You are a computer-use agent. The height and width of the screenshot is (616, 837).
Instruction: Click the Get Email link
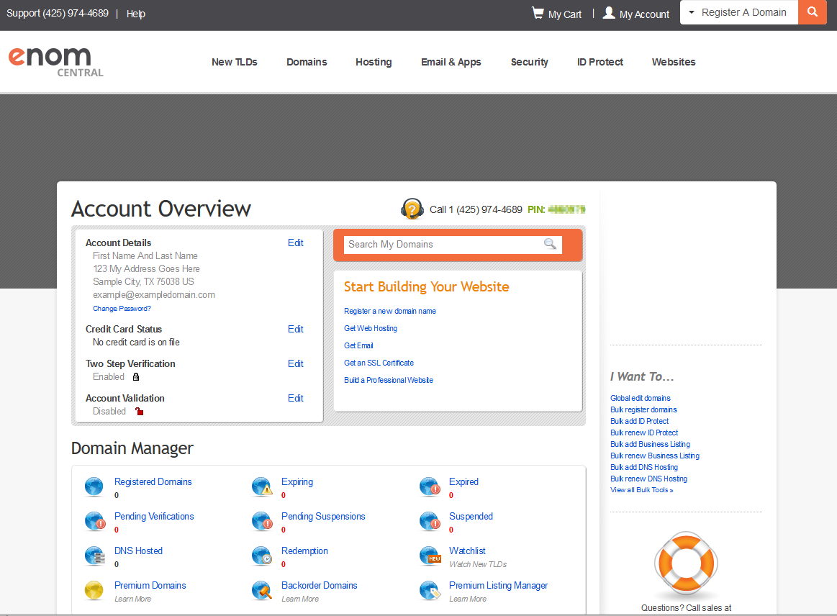(358, 345)
